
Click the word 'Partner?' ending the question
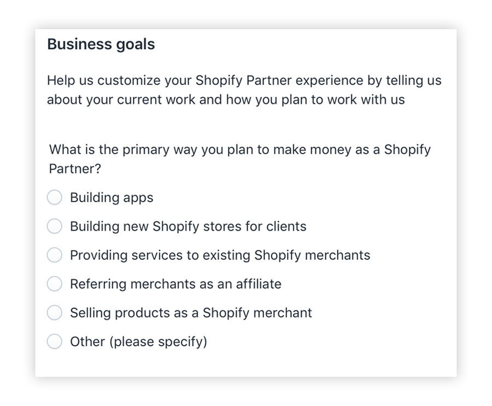[75, 169]
